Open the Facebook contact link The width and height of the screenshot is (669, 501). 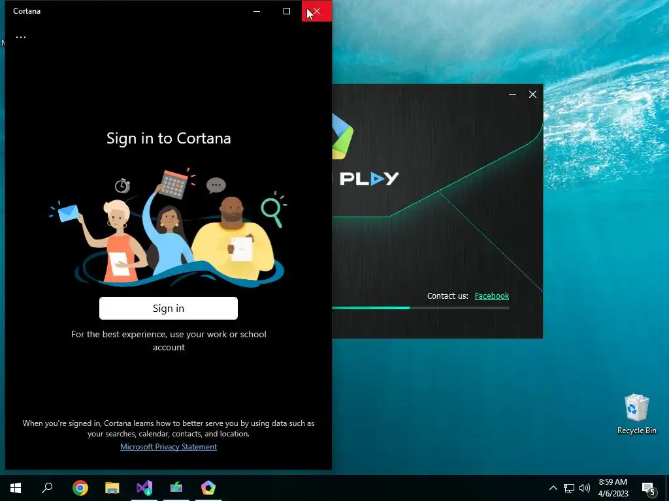491,296
